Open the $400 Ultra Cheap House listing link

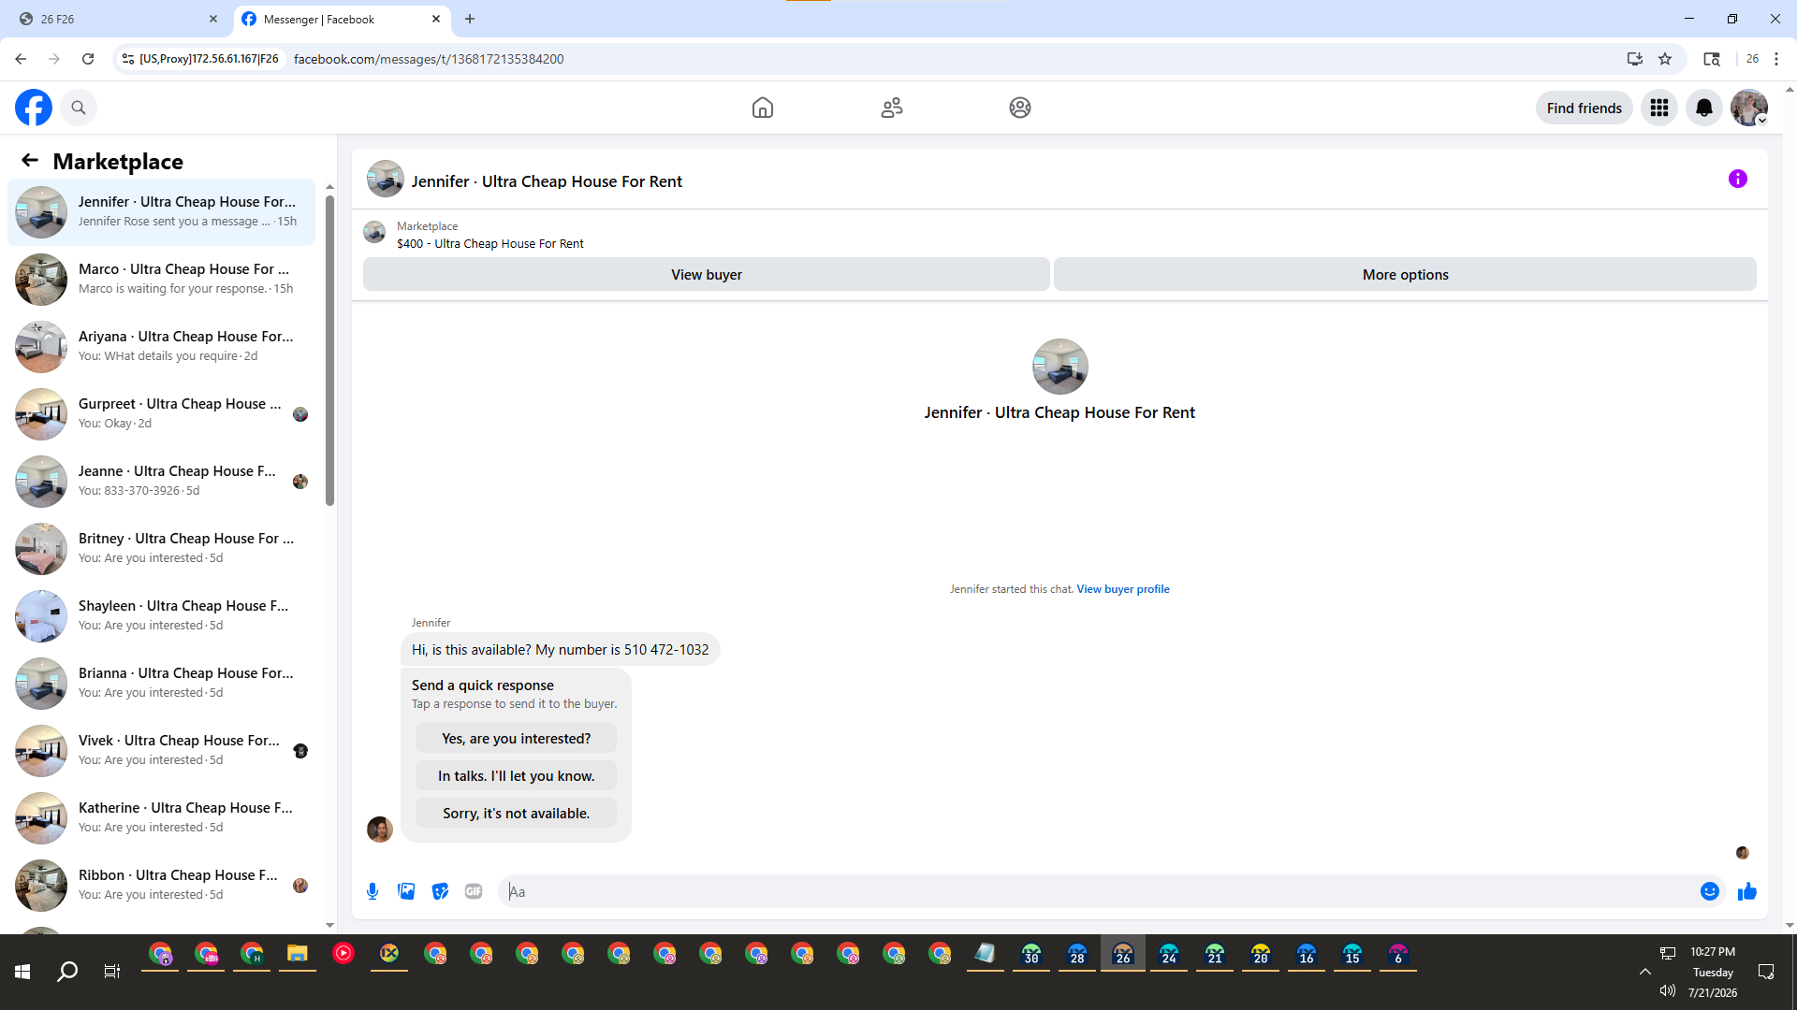[x=489, y=243]
